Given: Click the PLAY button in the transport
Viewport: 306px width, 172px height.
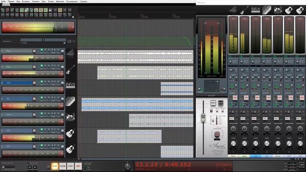Looking at the screenshot, I should (x=55, y=166).
